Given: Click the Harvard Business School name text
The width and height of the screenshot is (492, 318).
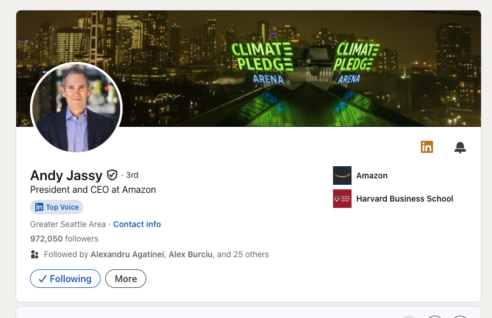Looking at the screenshot, I should pos(405,199).
